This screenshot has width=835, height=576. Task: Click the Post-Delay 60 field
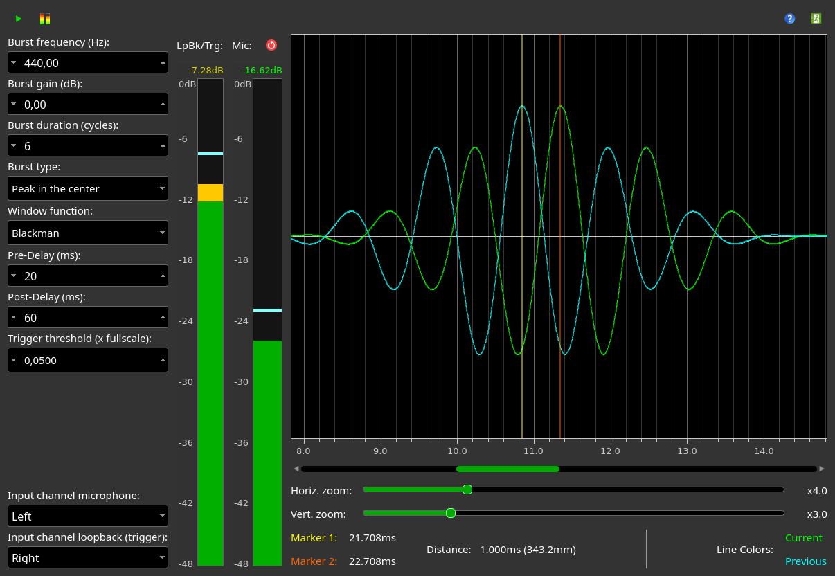[88, 318]
